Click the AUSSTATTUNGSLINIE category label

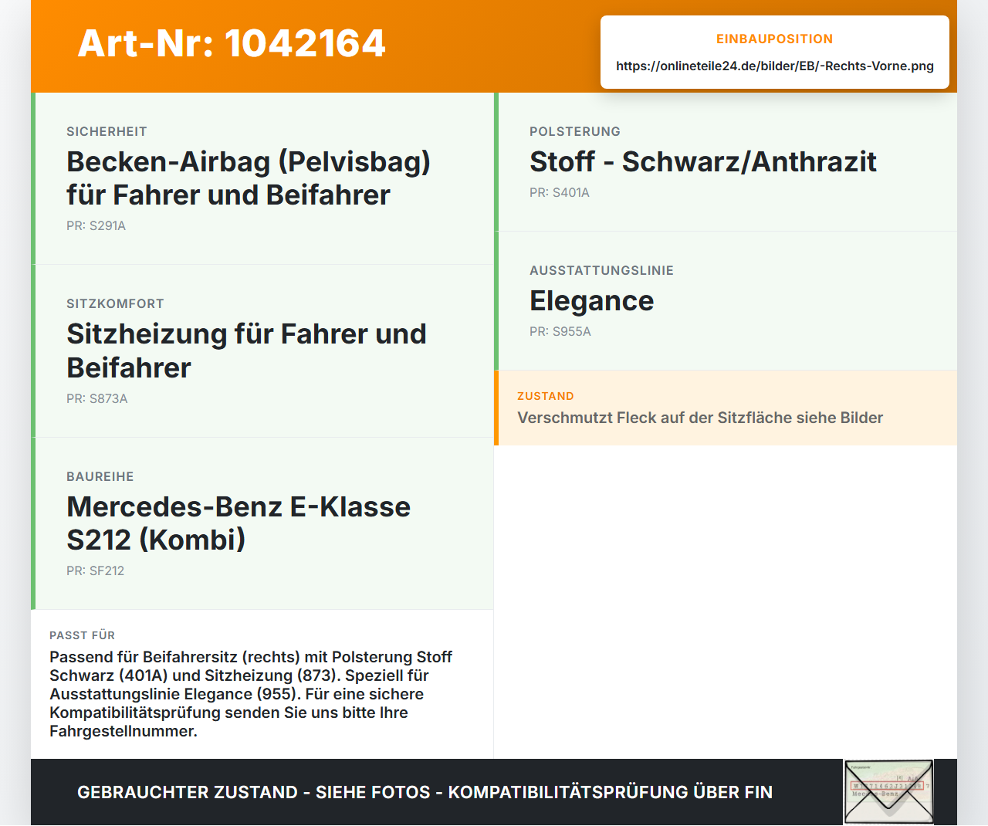click(601, 270)
